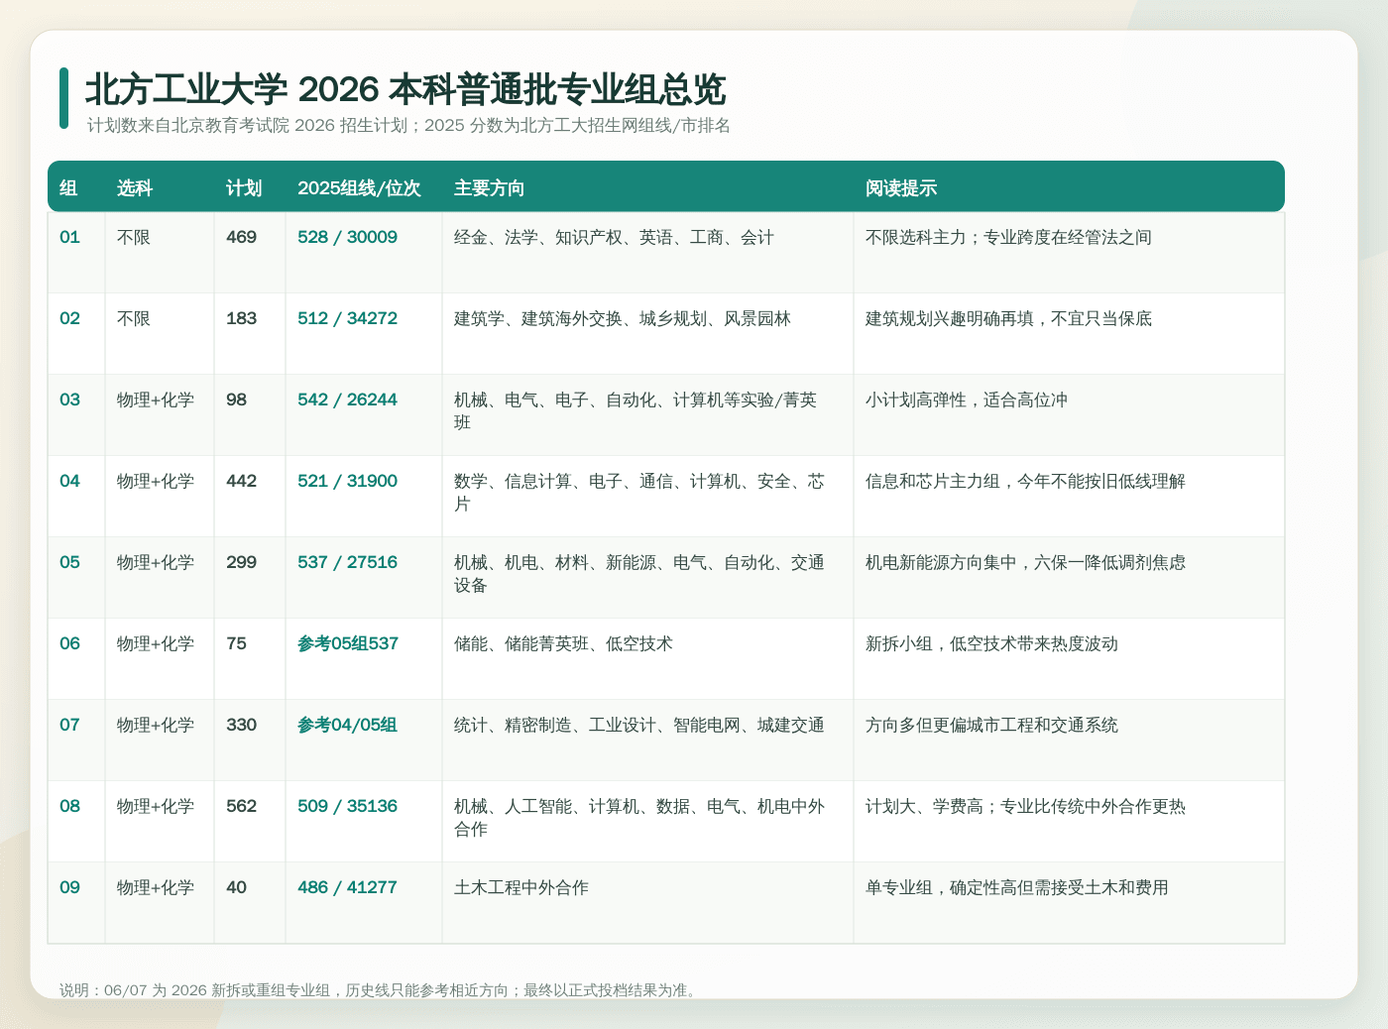Click the tip 信息和芯片主力组

tap(1025, 482)
